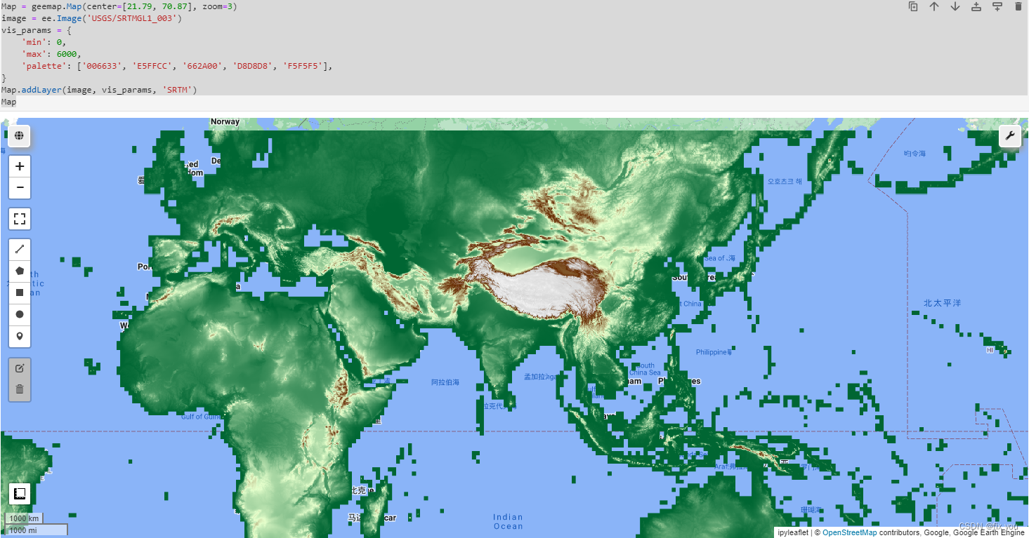The width and height of the screenshot is (1029, 538).
Task: Click the duplicate cell icon
Action: click(x=913, y=6)
